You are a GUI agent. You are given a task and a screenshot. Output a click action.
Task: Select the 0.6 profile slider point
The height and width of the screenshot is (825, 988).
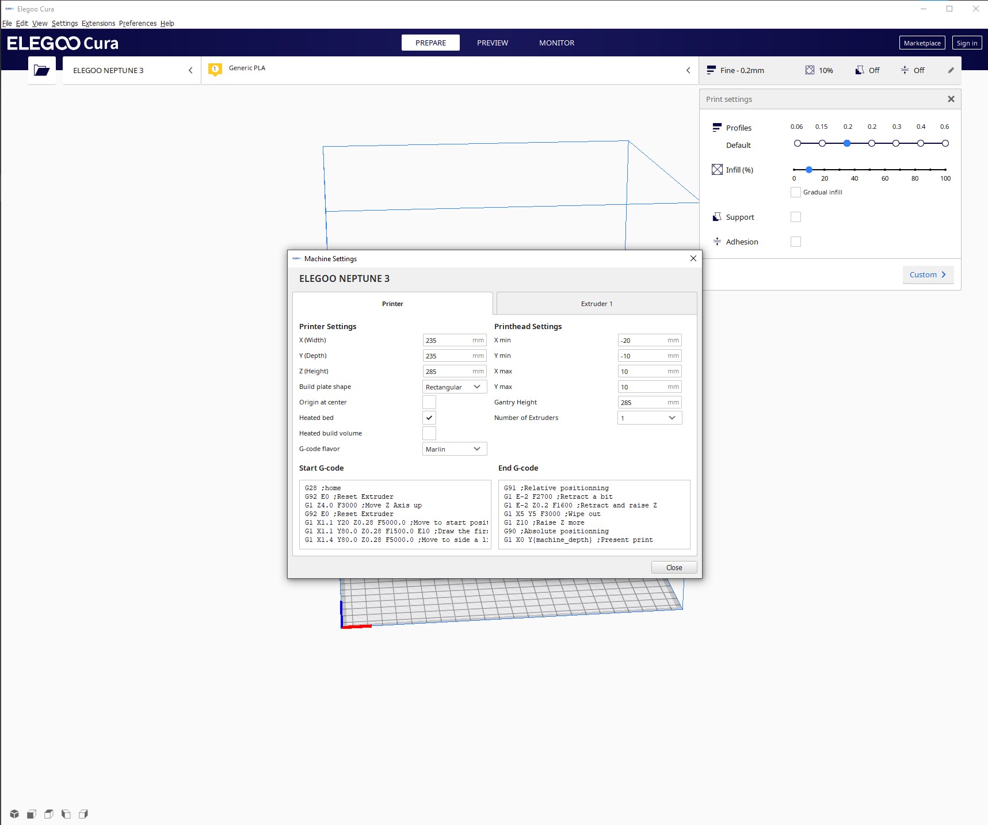click(945, 143)
